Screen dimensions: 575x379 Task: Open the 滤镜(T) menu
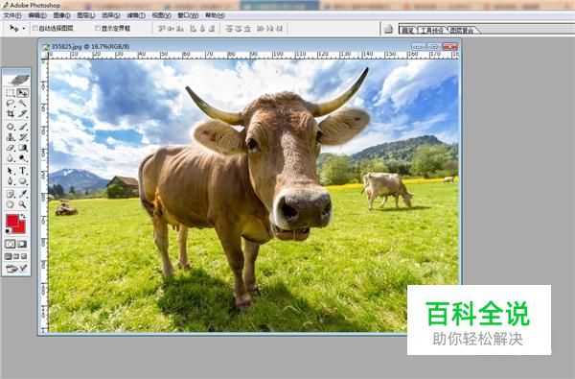tap(136, 15)
